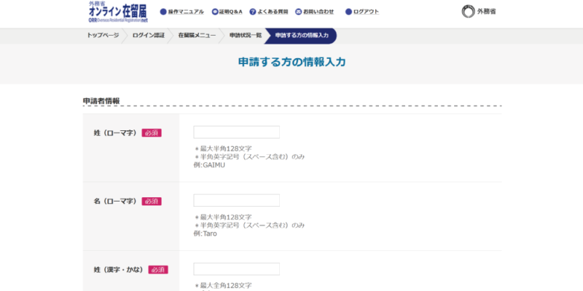Click the ログアウト bullet icon

click(348, 12)
